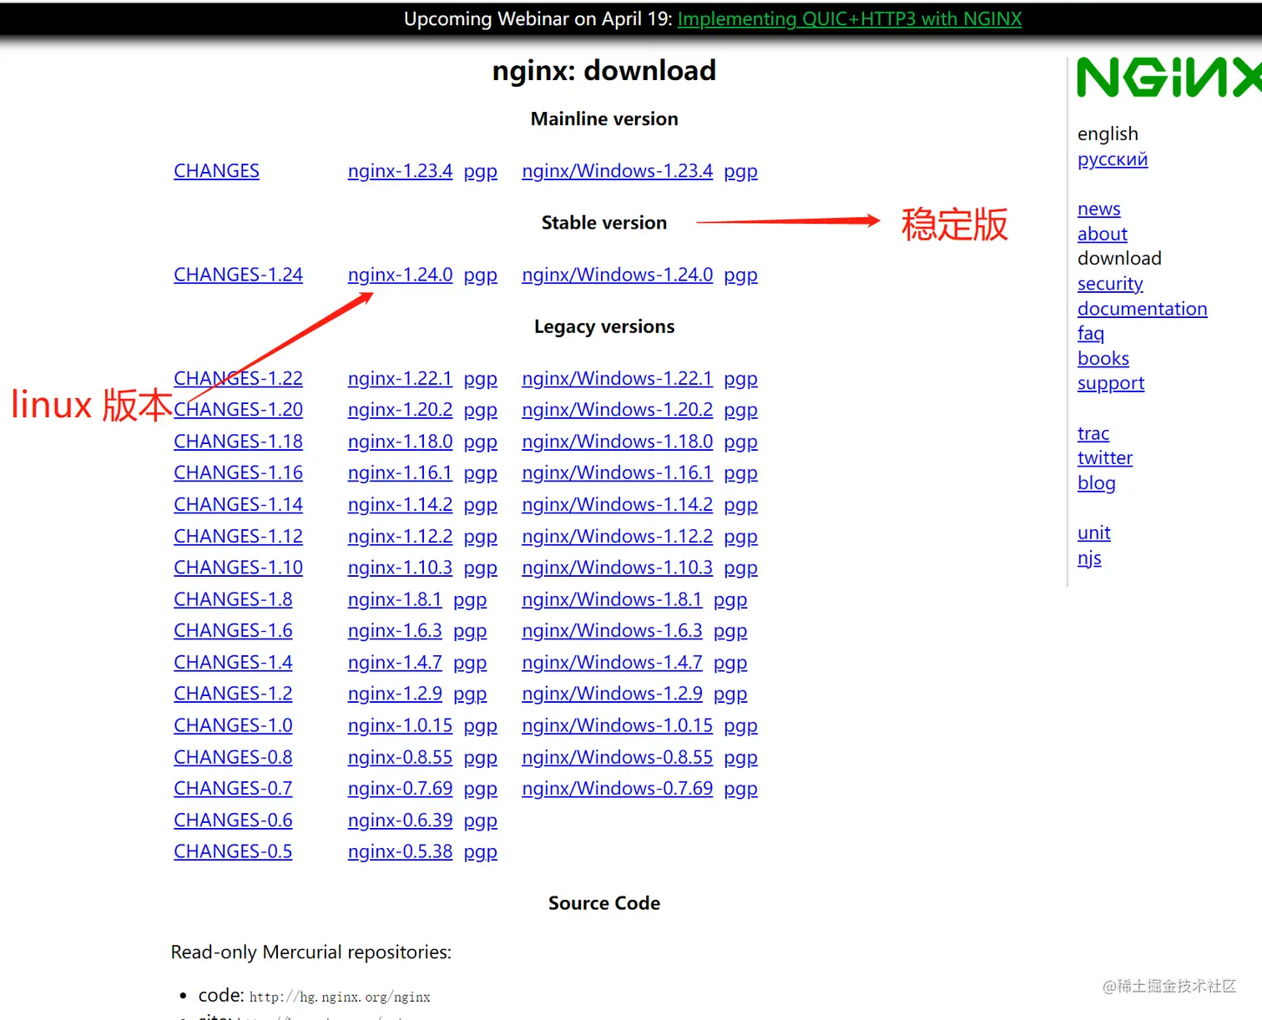This screenshot has height=1020, width=1262.
Task: Download nginx/Windows-0.7.69
Action: point(617,788)
